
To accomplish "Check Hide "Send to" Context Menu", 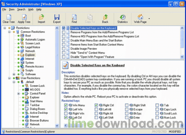I will (x=64, y=53).
